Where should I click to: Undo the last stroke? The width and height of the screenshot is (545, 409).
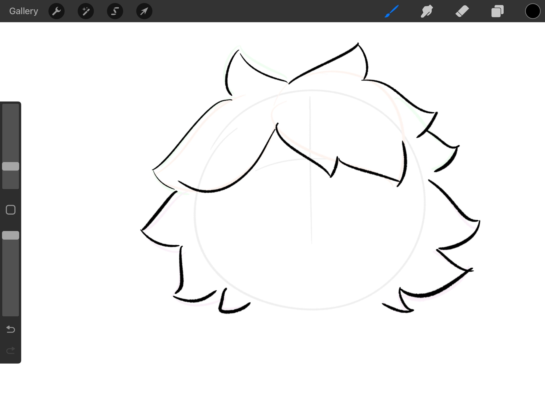pos(11,329)
